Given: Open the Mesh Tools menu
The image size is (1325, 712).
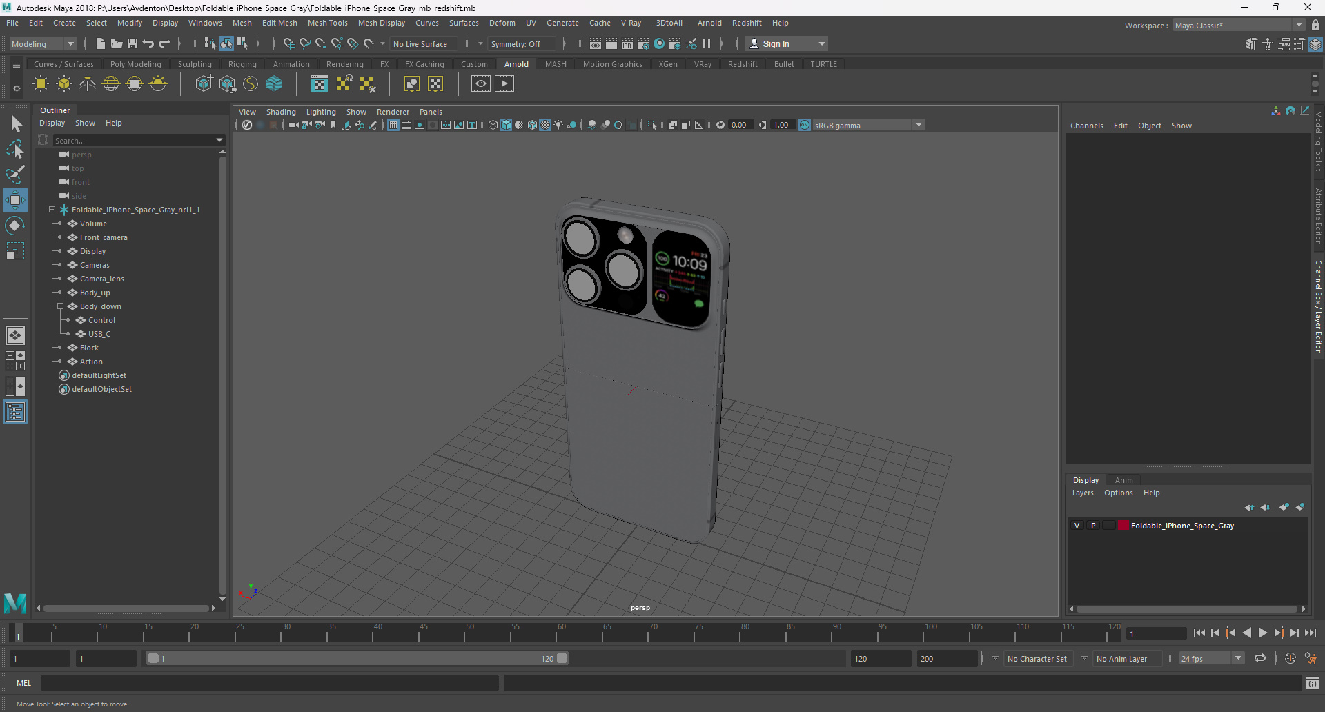Looking at the screenshot, I should point(327,23).
